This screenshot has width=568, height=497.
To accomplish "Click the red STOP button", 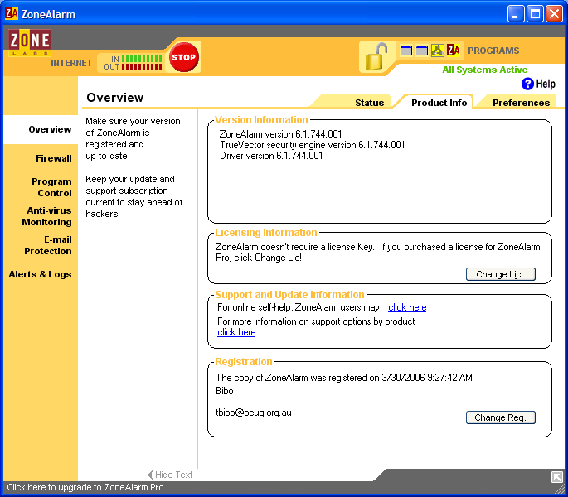I will point(184,57).
